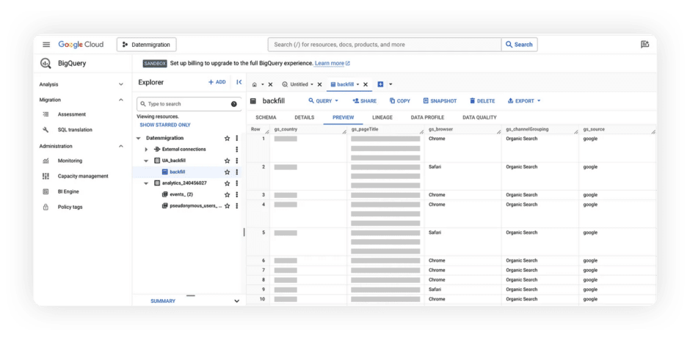Open the EXPORT dropdown
The image size is (690, 338).
(x=523, y=101)
